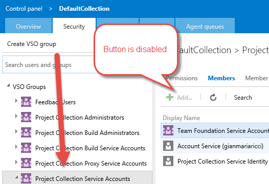Go to Control panel breadcrumb
Viewport: 269px width, 184px height.
24,9
